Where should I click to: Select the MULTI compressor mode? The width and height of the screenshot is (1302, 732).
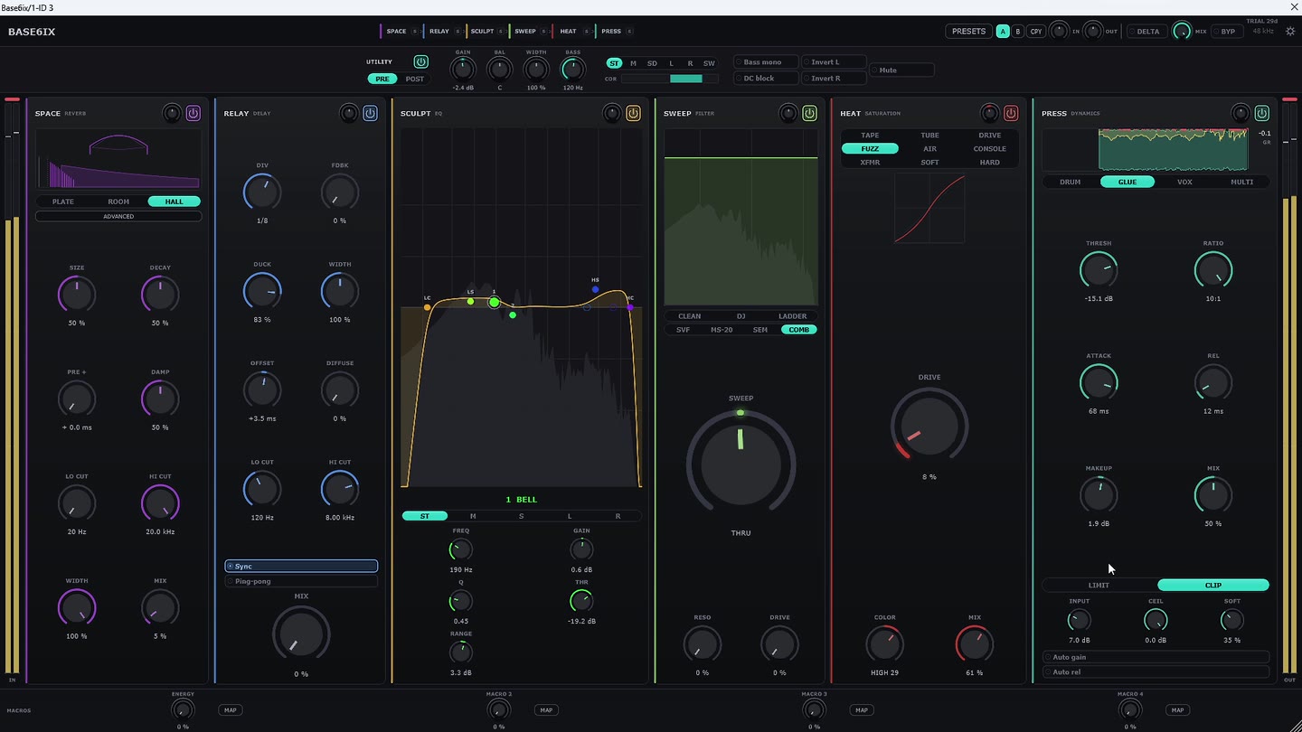[x=1241, y=182]
